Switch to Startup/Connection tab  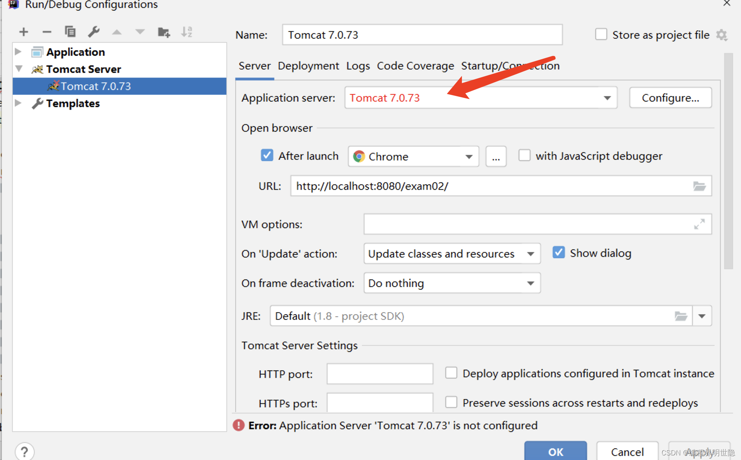coord(510,66)
